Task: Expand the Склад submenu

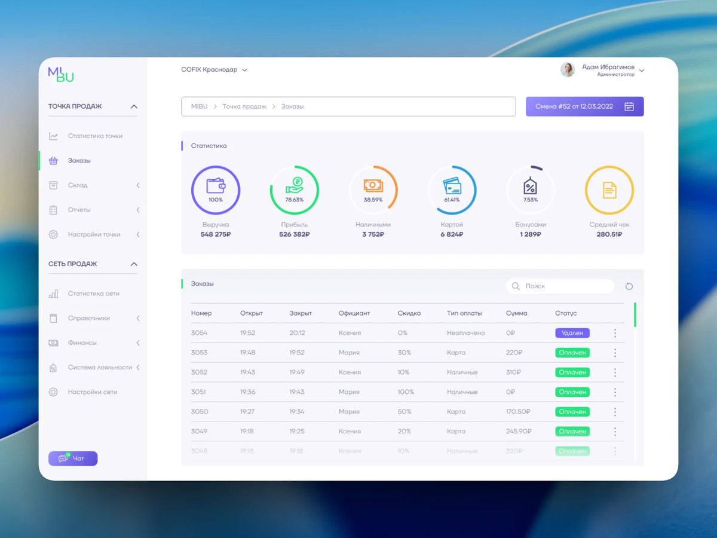Action: click(x=138, y=185)
